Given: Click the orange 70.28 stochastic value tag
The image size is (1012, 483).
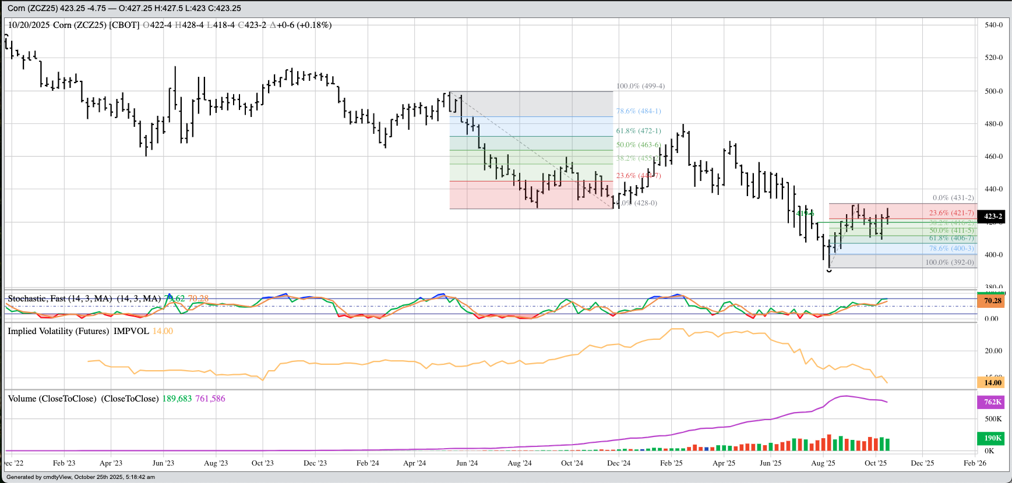Looking at the screenshot, I should pyautogui.click(x=993, y=301).
